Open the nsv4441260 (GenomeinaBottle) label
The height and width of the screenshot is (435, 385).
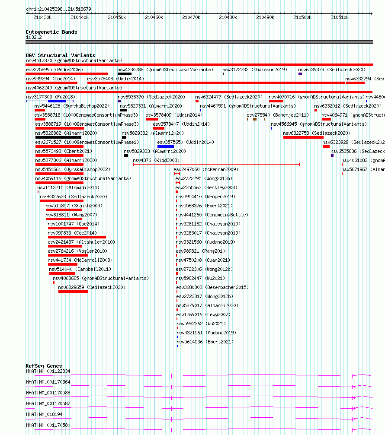point(212,215)
